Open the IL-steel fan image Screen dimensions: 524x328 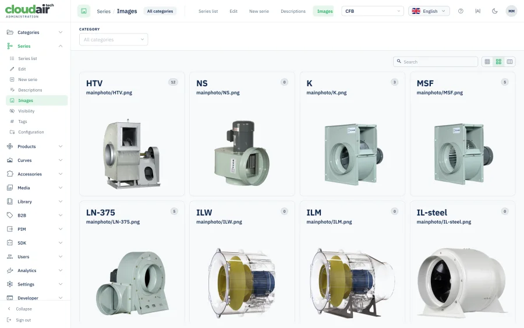[x=462, y=283]
